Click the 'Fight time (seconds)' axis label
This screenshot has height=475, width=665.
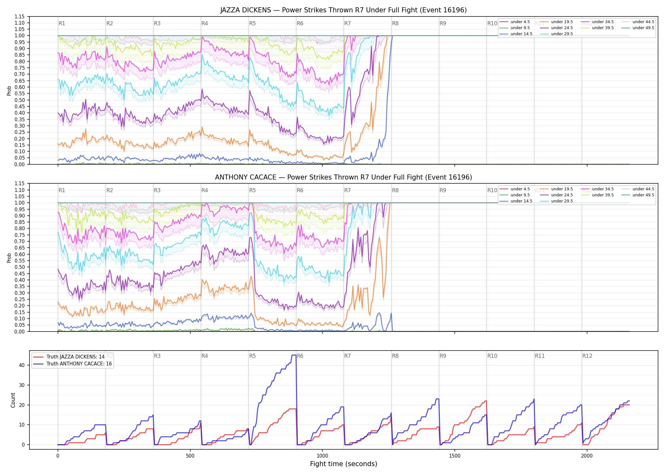click(344, 464)
